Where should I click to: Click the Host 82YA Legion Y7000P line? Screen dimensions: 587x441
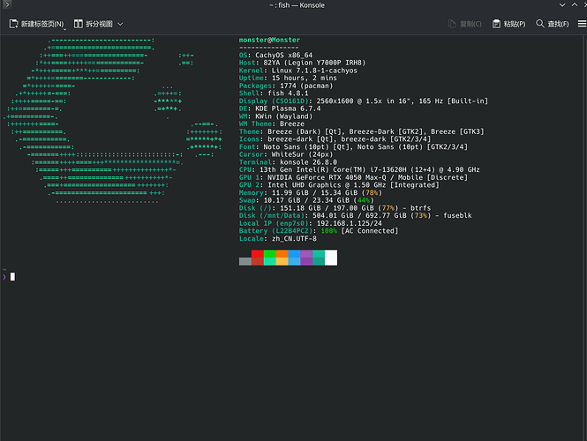click(302, 63)
